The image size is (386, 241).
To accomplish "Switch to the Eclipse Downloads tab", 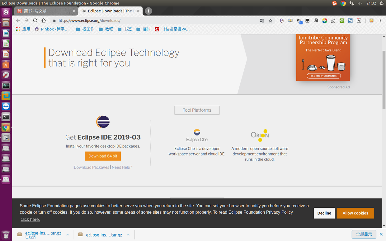I will pyautogui.click(x=111, y=11).
